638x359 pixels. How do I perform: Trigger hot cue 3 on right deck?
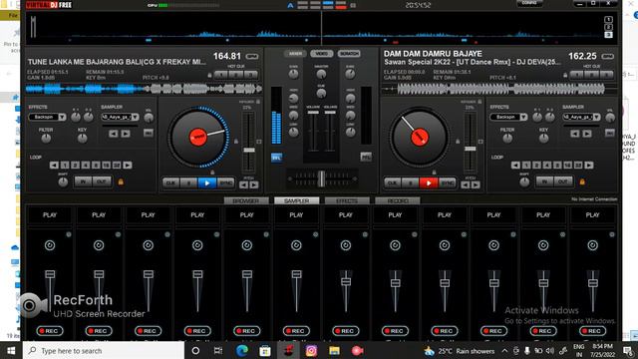point(607,75)
